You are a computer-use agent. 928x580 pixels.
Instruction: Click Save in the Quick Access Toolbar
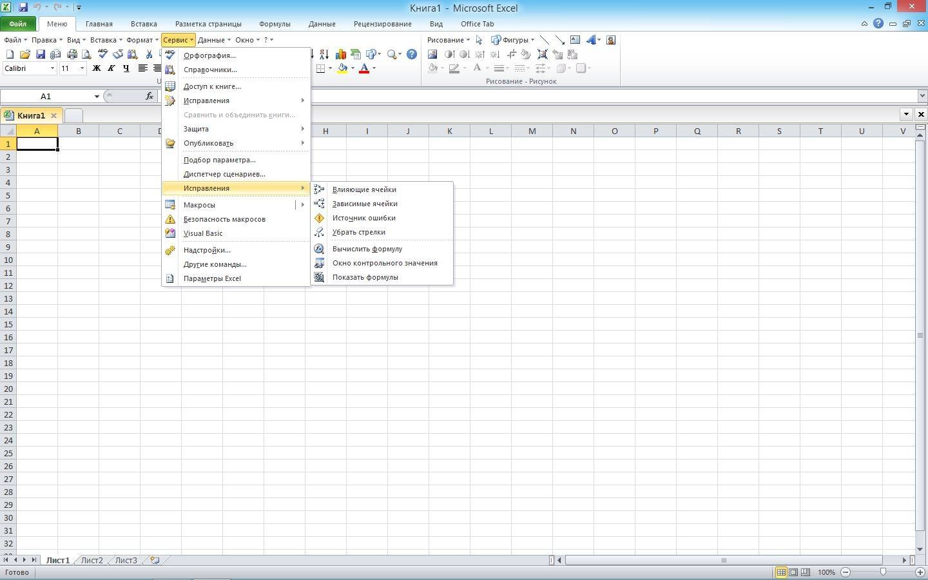pos(23,8)
